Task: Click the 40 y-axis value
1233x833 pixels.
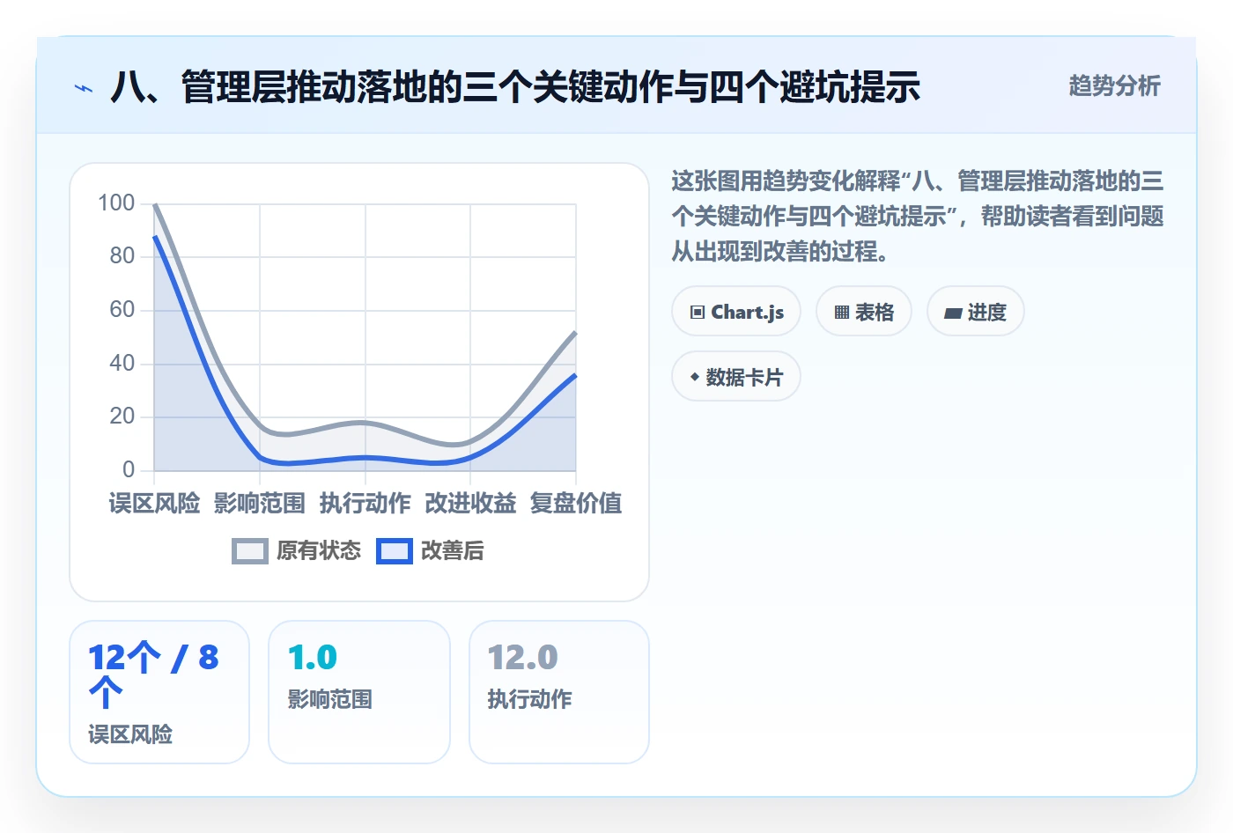Action: (122, 363)
